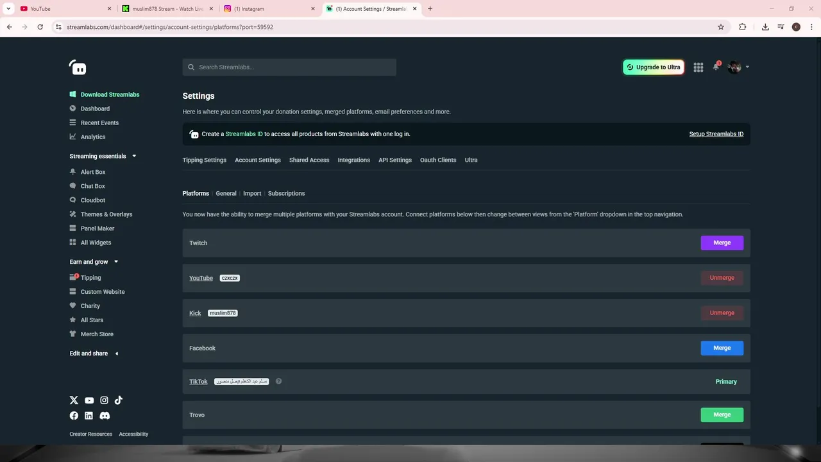Select the Subscriptions sub-tab
Viewport: 821px width, 462px height.
click(286, 193)
